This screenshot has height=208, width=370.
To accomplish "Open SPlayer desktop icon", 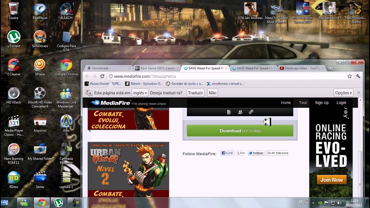I will (40, 67).
